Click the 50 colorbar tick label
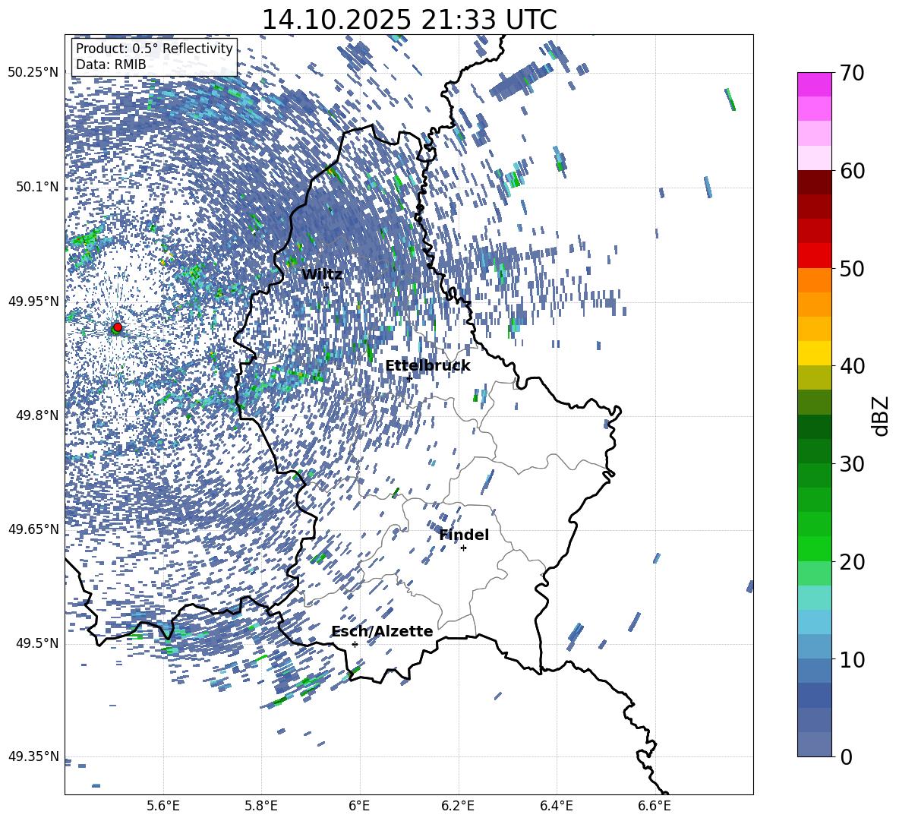The height and width of the screenshot is (821, 899). tap(852, 268)
